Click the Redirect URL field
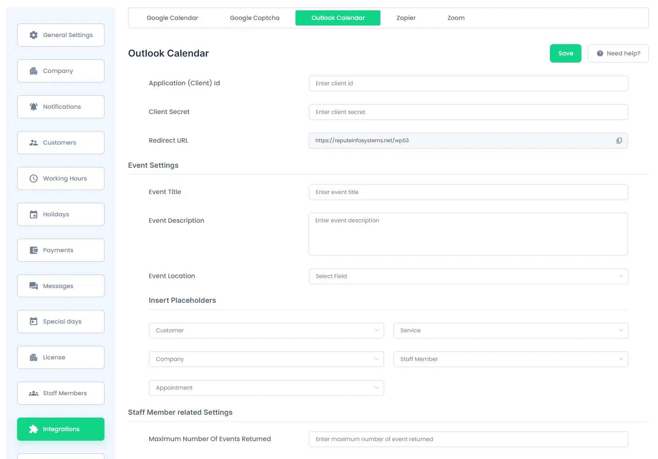The image size is (658, 459). tap(468, 141)
